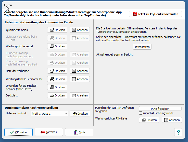Print the Wertungsrichter PIN-Liste
This screenshot has height=142, width=188.
point(149,120)
